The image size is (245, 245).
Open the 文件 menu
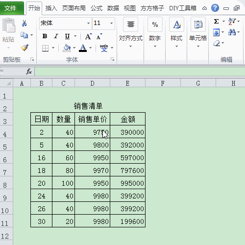[11, 8]
